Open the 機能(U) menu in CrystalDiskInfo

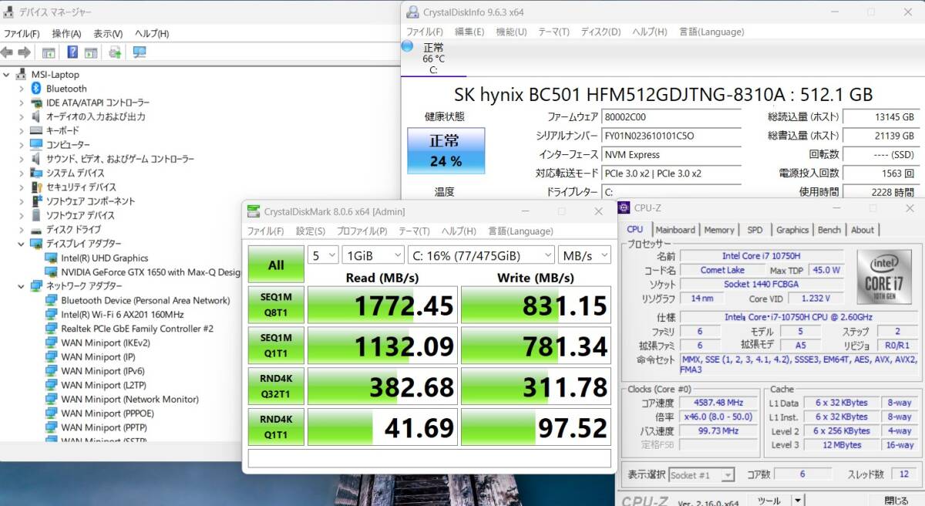(x=511, y=32)
